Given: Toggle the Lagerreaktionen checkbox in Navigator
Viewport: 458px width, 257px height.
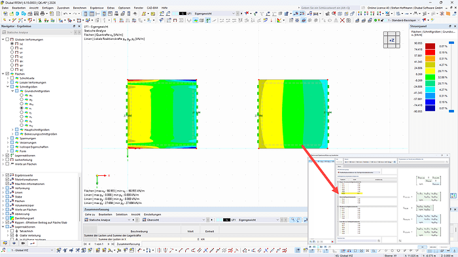Looking at the screenshot, I should pyautogui.click(x=7, y=156).
